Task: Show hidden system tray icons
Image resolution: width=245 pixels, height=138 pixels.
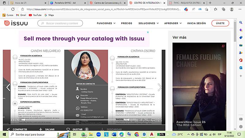Action: 188,134
